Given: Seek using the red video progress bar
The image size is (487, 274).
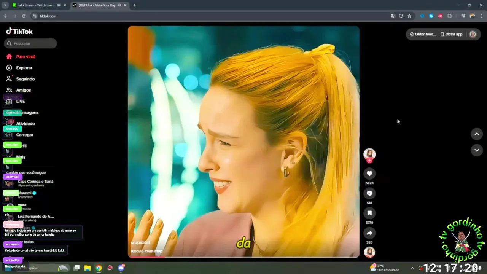Looking at the screenshot, I should click(243, 257).
